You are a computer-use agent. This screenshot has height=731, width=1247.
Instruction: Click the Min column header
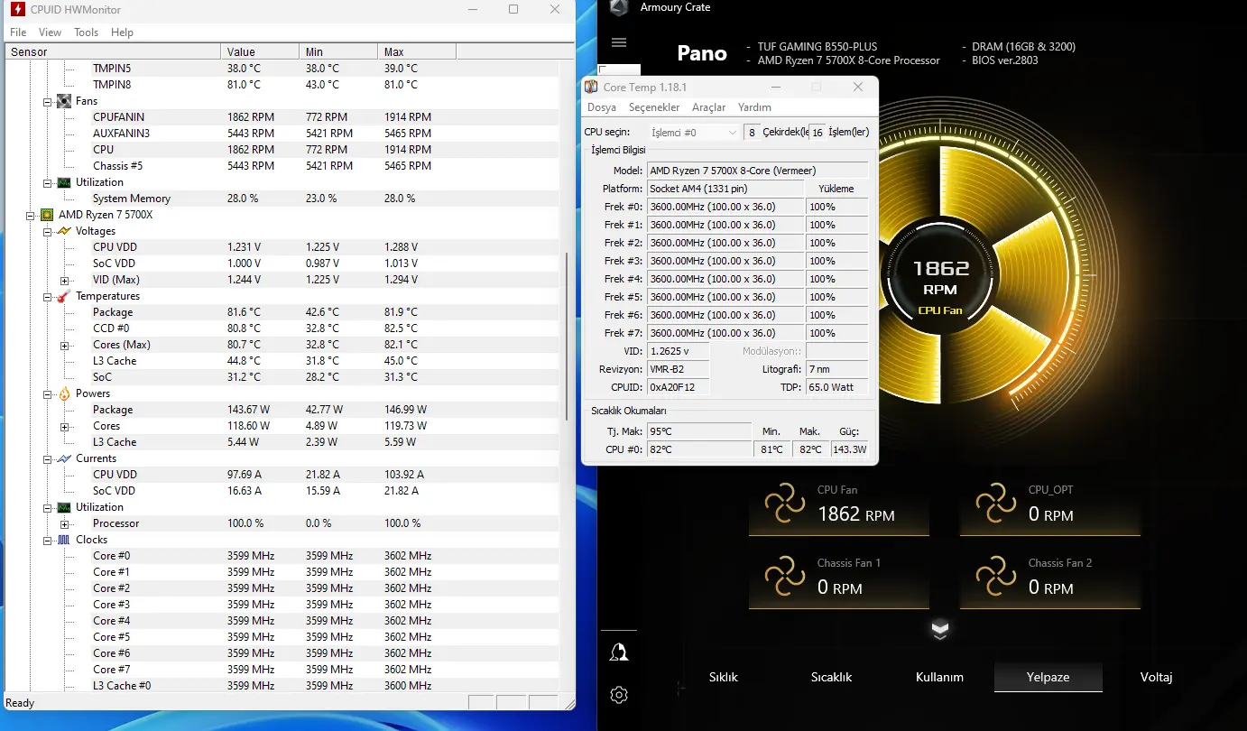[338, 51]
